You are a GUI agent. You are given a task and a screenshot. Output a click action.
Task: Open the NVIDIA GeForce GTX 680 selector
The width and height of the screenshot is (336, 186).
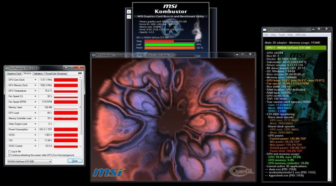tap(29, 161)
